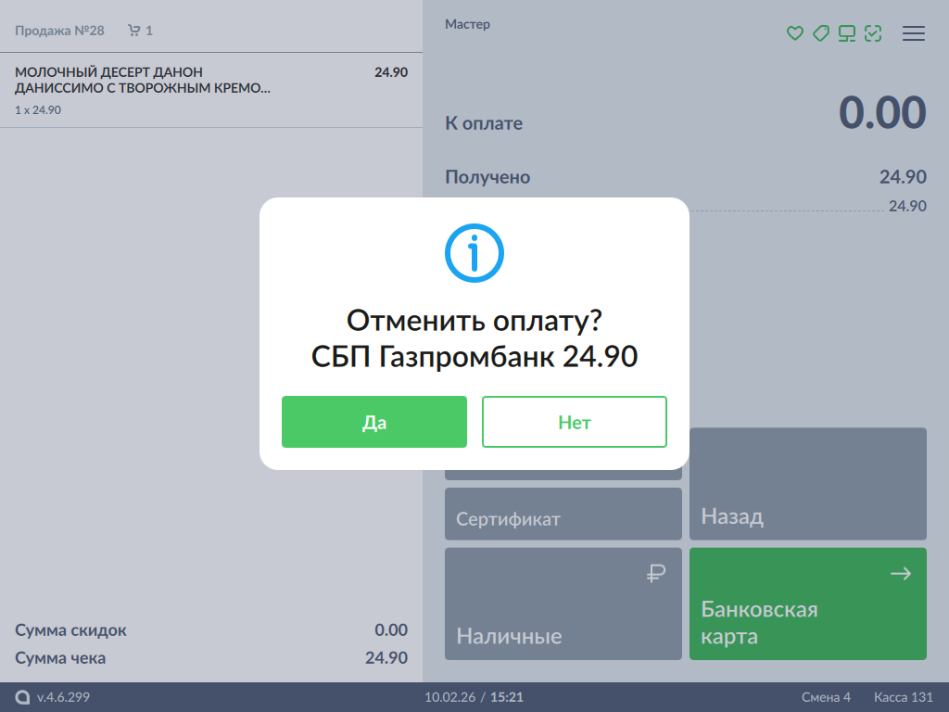Click the Продажа №28 sale header
This screenshot has width=949, height=712.
(60, 31)
